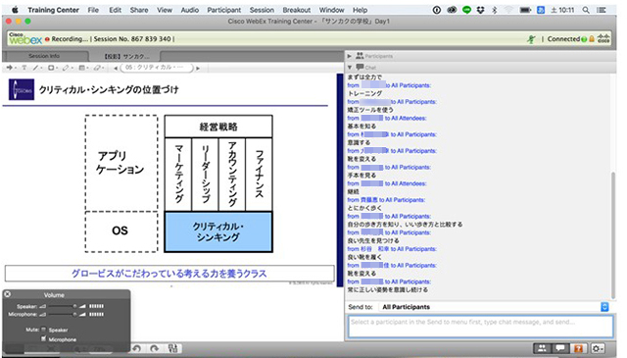
Task: Click the slide banner グロービスがこだわっている考える力を養うクラス
Action: (x=169, y=274)
